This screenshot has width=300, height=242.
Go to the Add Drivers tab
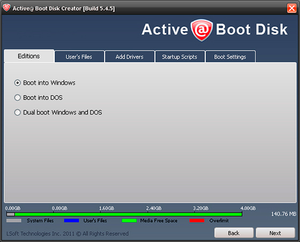point(130,57)
